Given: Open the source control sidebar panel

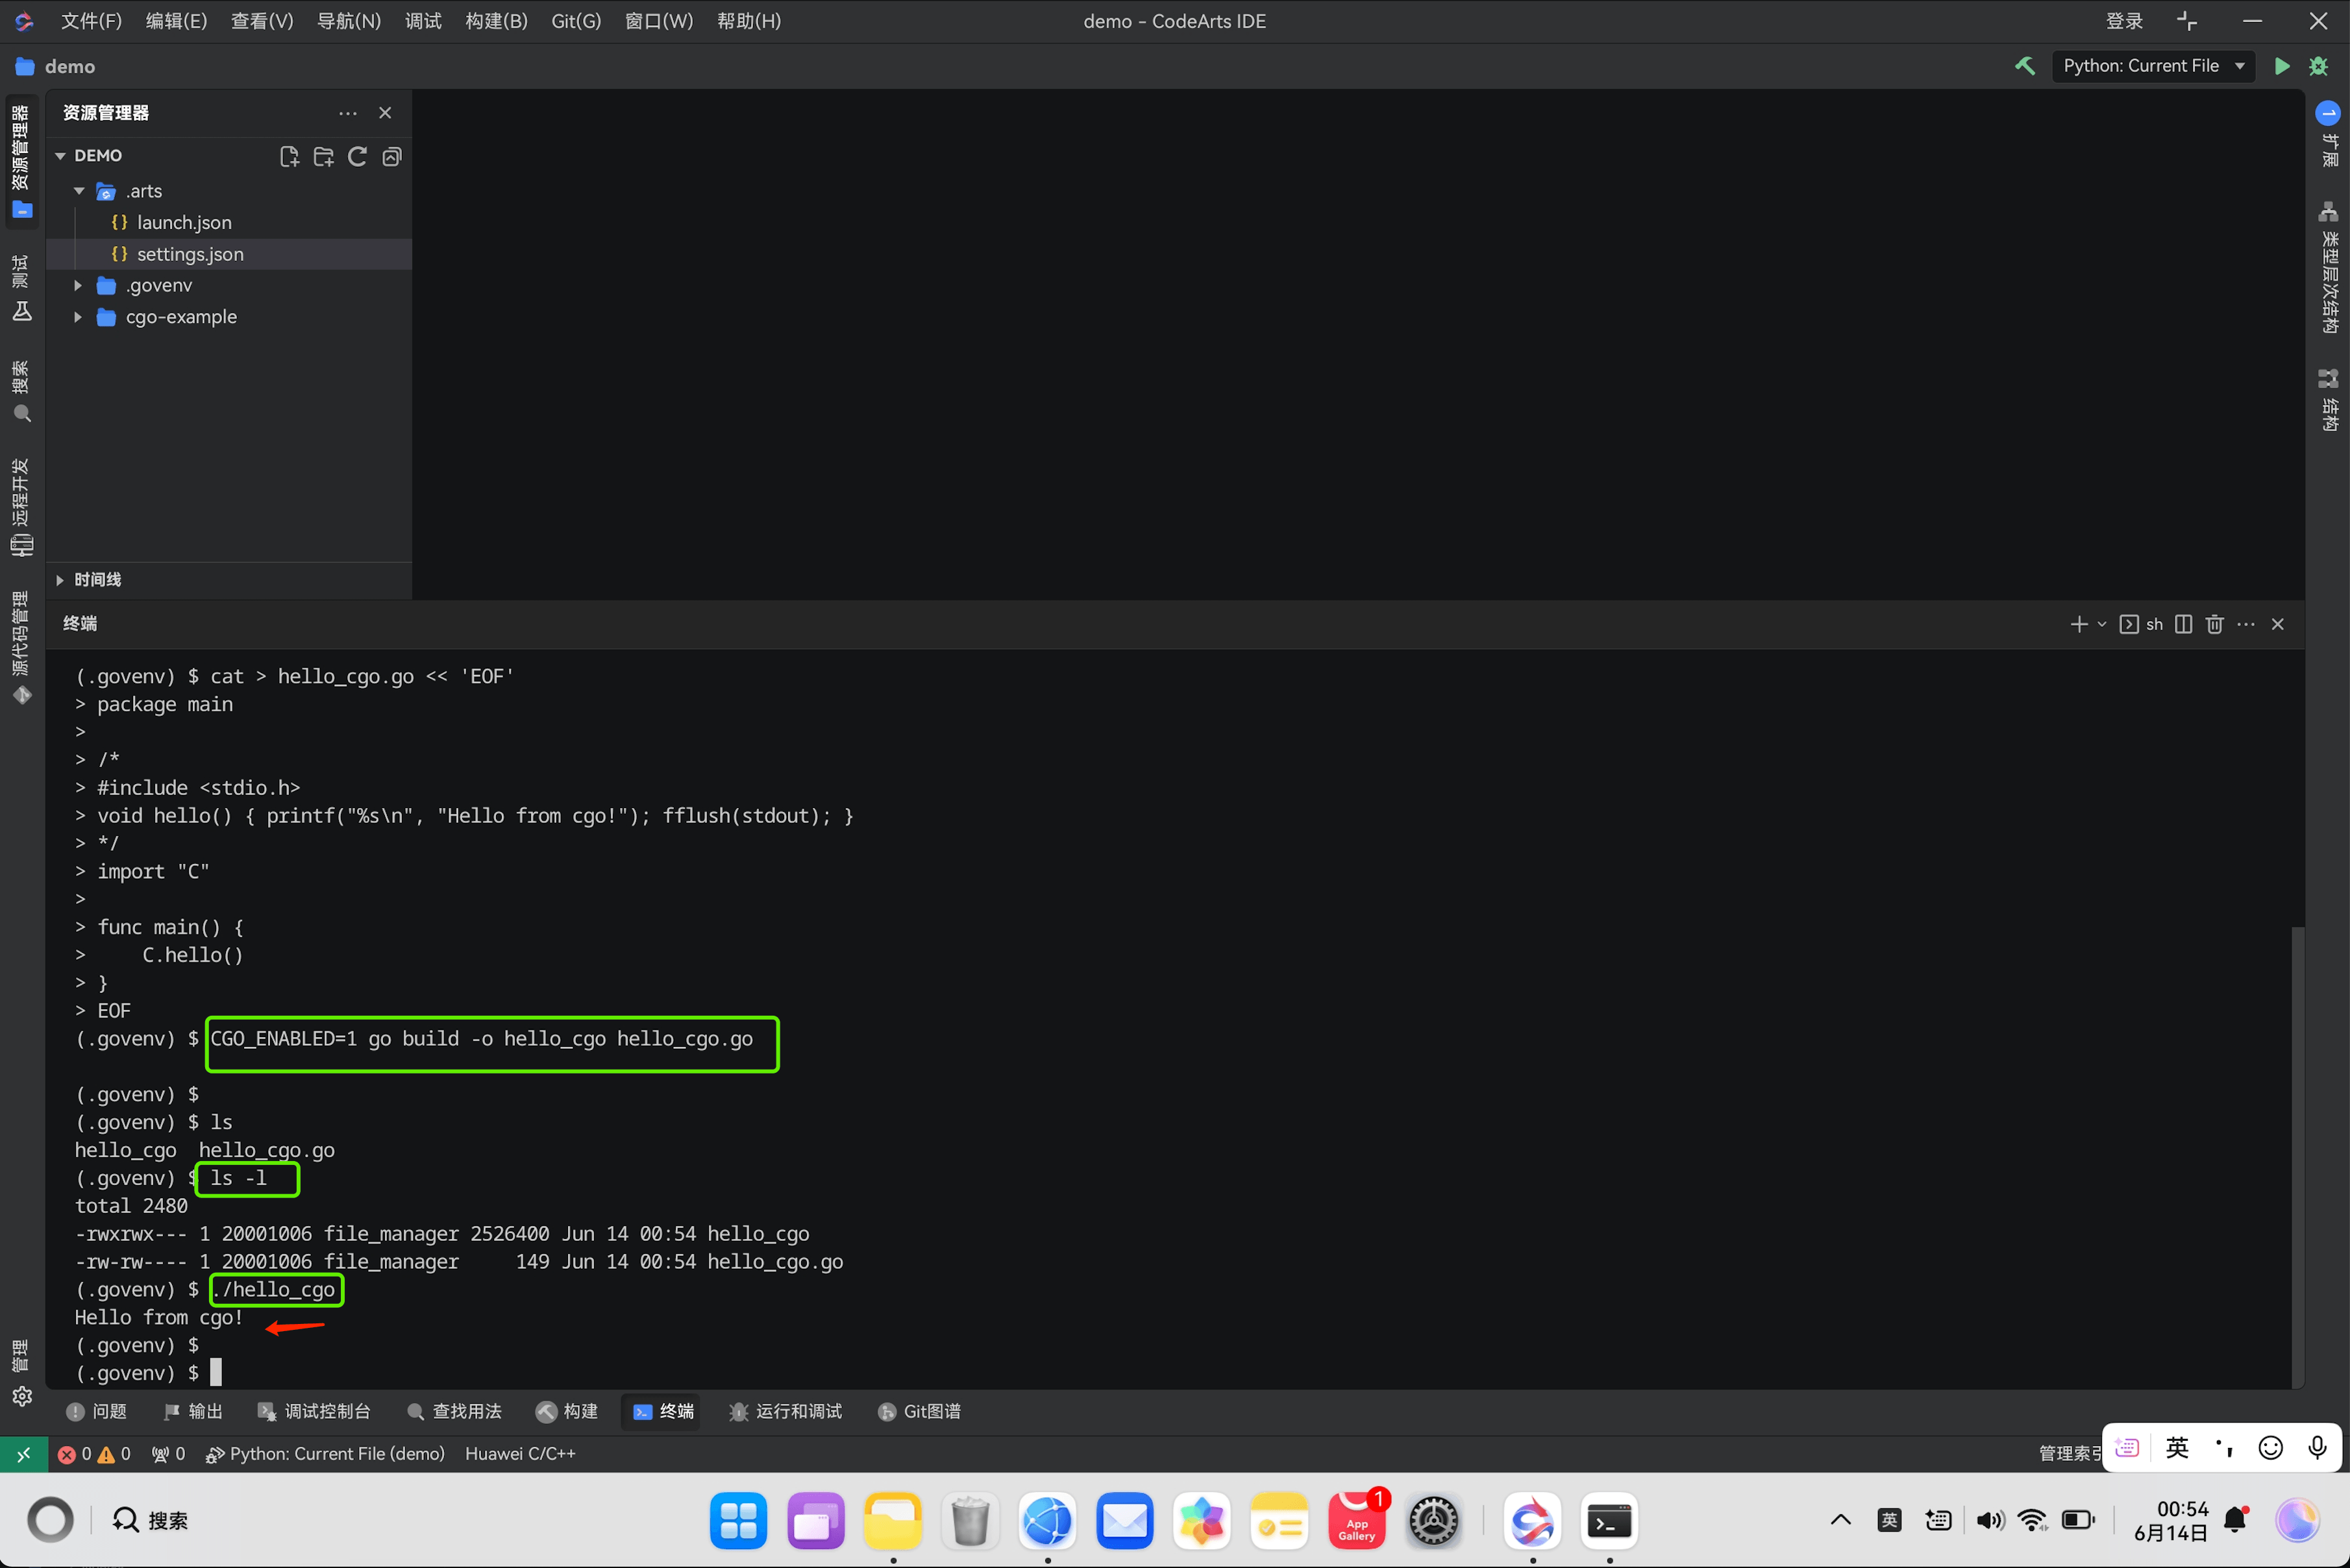Looking at the screenshot, I should 21,648.
